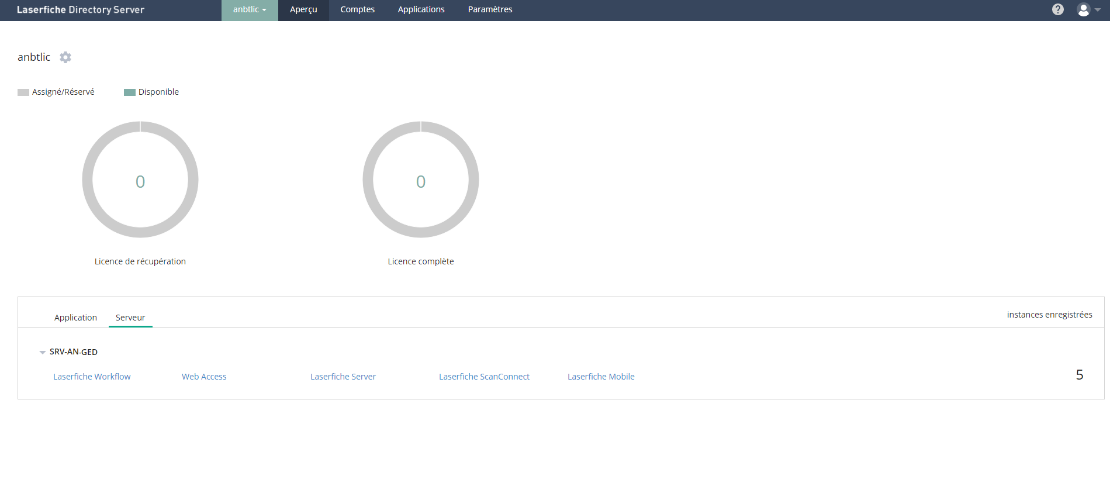Switch to the Application tab

[x=75, y=318]
